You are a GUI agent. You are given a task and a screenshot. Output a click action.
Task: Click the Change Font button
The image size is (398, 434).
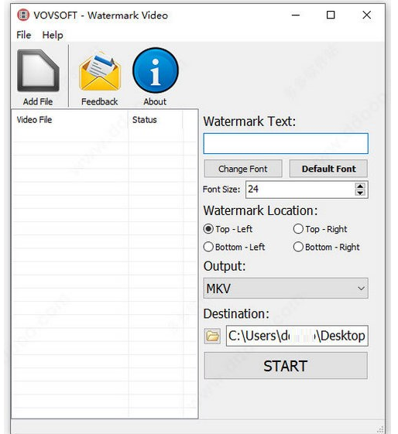[x=243, y=169]
